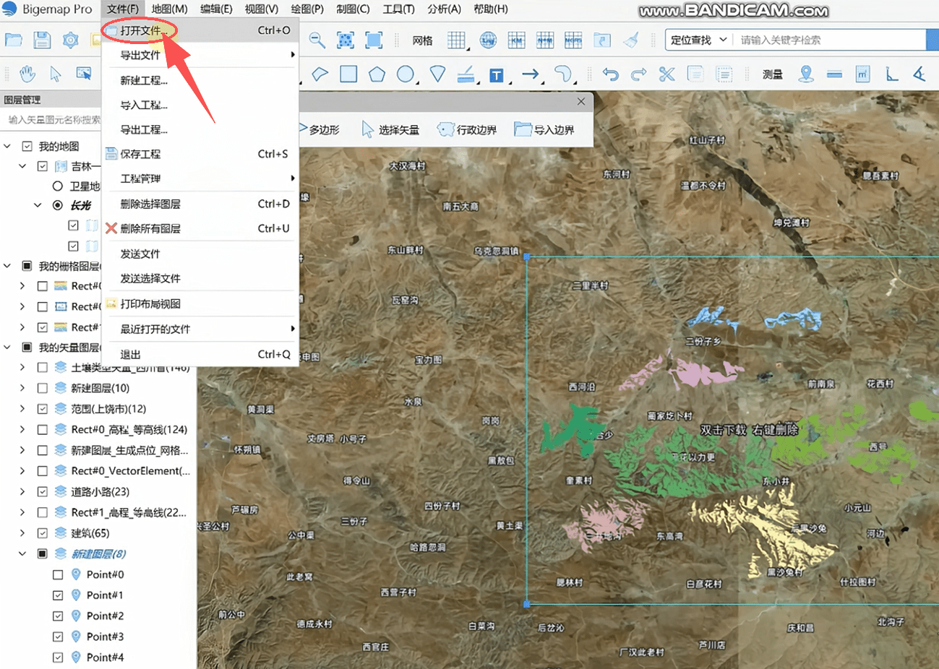Click the open folder toolbar icon
Viewport: 939px width, 669px height.
coord(14,40)
